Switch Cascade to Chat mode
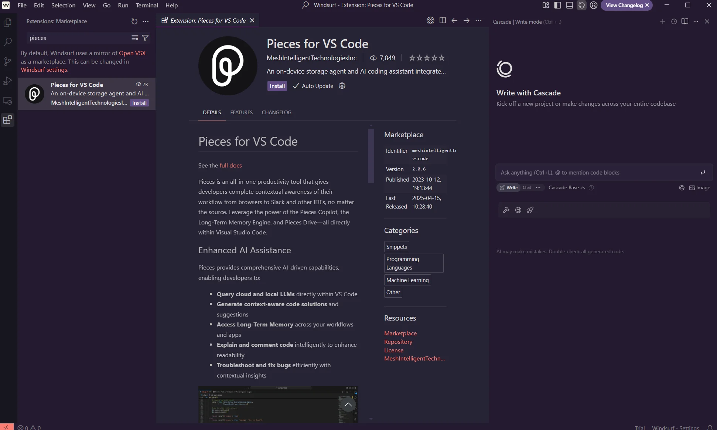Image resolution: width=717 pixels, height=430 pixels. pyautogui.click(x=527, y=187)
